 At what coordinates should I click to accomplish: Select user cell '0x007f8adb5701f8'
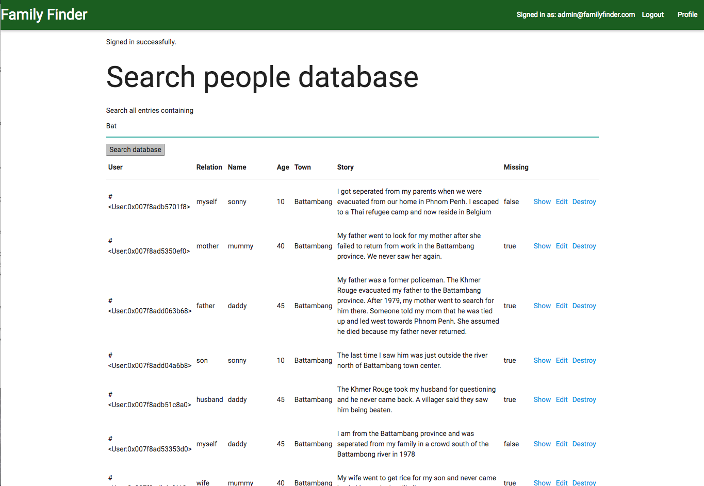coord(149,202)
